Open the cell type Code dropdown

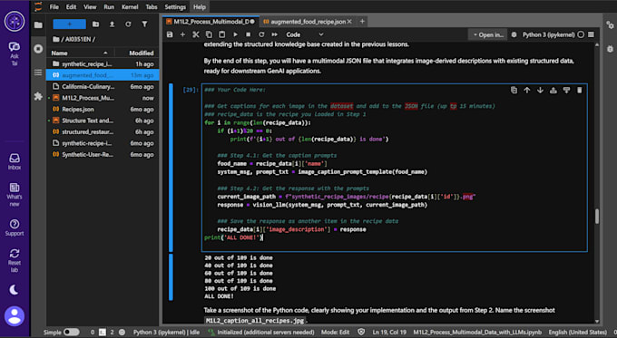(x=305, y=34)
